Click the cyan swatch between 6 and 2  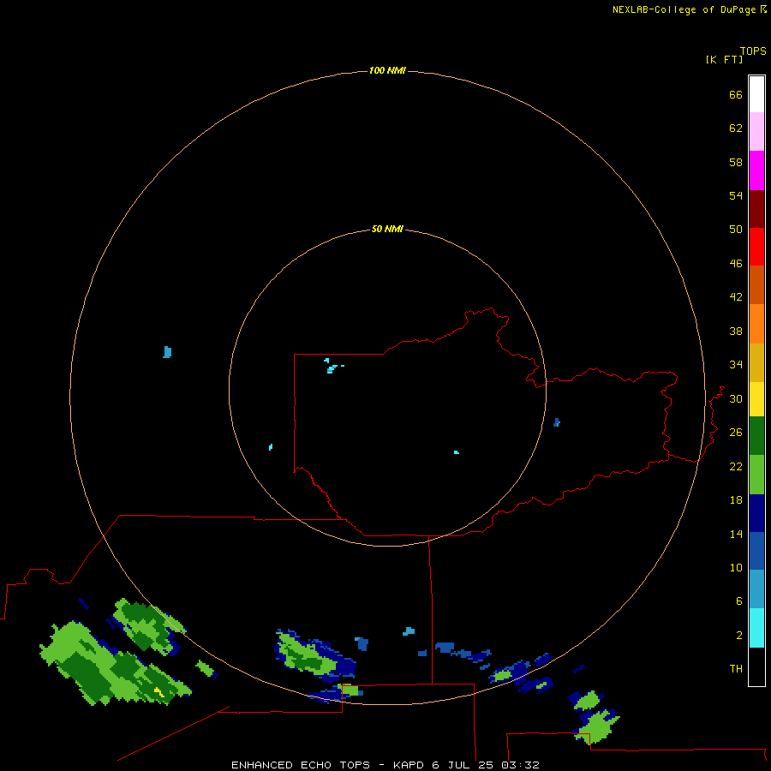(756, 628)
